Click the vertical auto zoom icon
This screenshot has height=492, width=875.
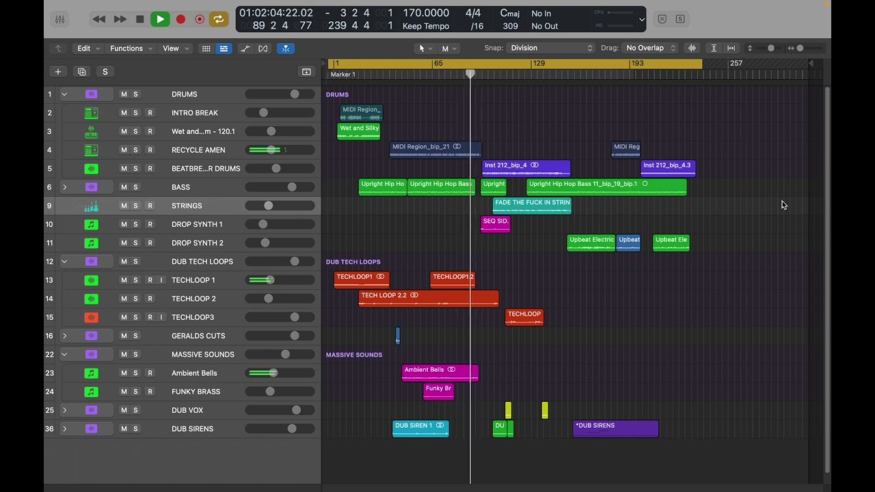(714, 48)
